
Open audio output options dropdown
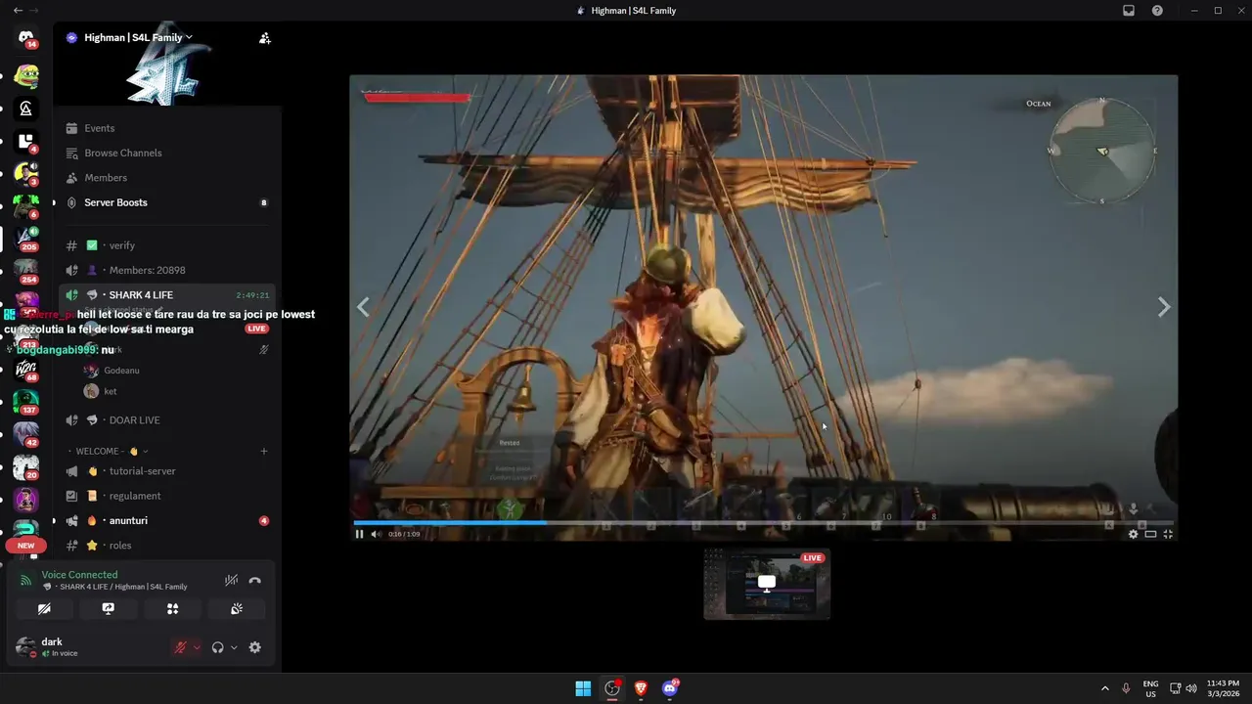(x=234, y=647)
